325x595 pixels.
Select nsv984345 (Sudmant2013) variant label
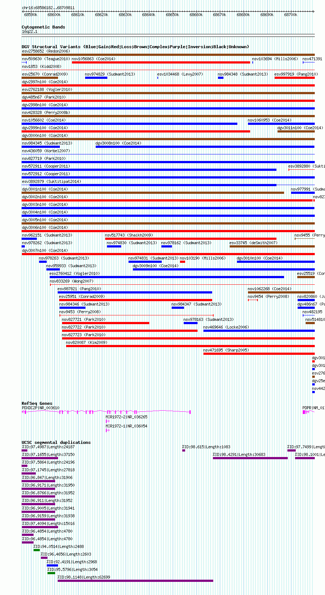47,143
